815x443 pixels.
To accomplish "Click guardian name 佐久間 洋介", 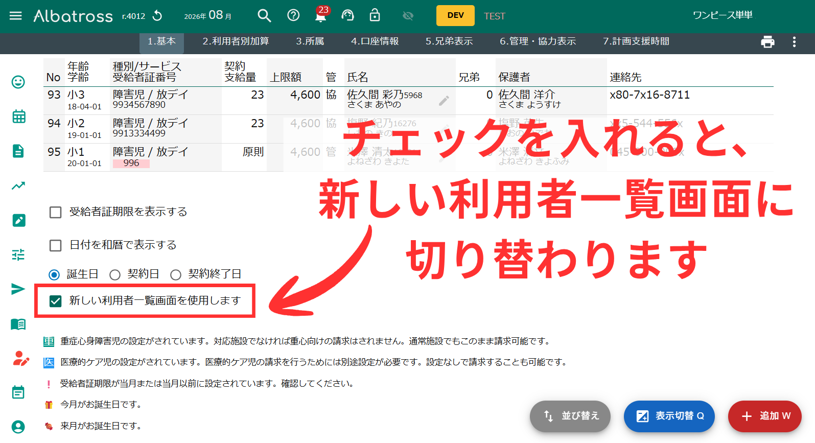I will 526,95.
